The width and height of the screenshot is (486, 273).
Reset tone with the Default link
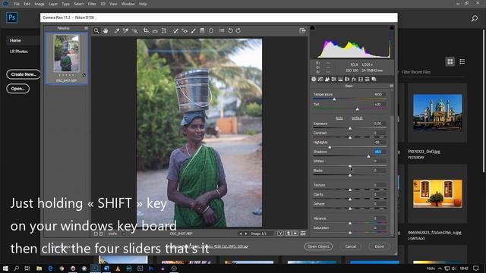click(357, 118)
